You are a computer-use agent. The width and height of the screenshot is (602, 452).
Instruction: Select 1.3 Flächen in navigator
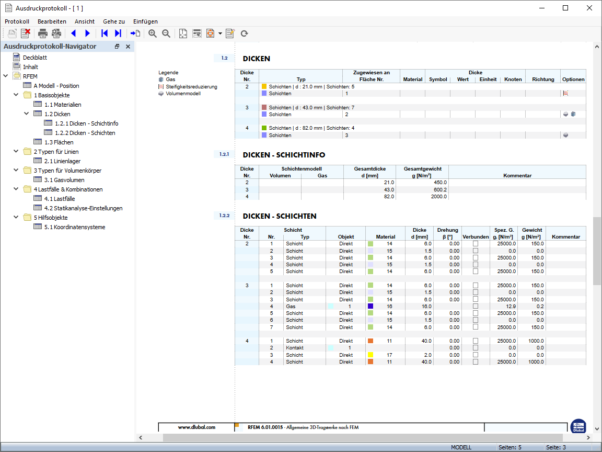coord(59,142)
